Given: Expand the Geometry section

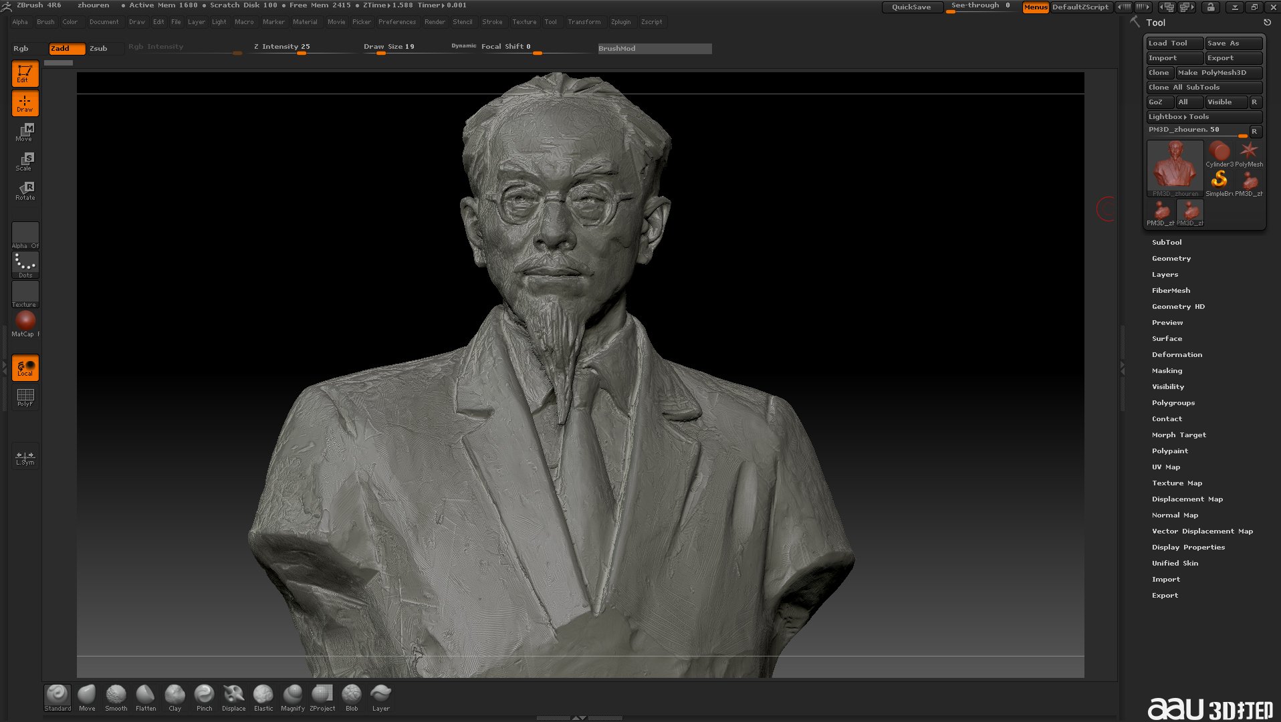Looking at the screenshot, I should [x=1171, y=259].
